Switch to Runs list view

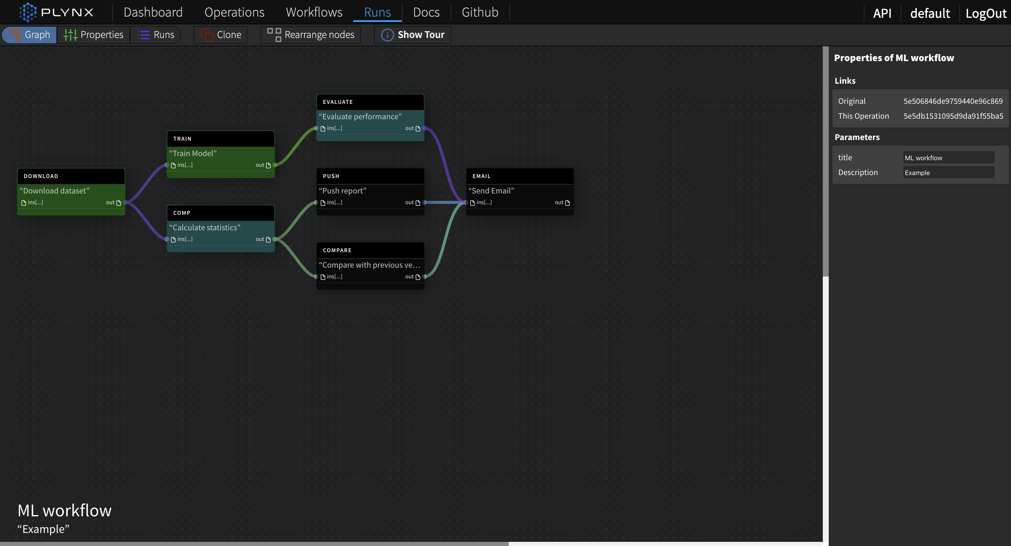point(156,35)
